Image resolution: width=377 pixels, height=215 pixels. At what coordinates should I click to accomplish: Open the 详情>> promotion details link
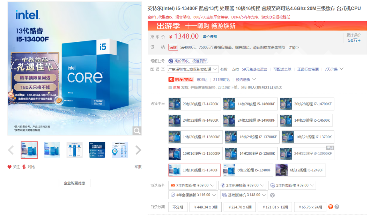click(x=294, y=47)
